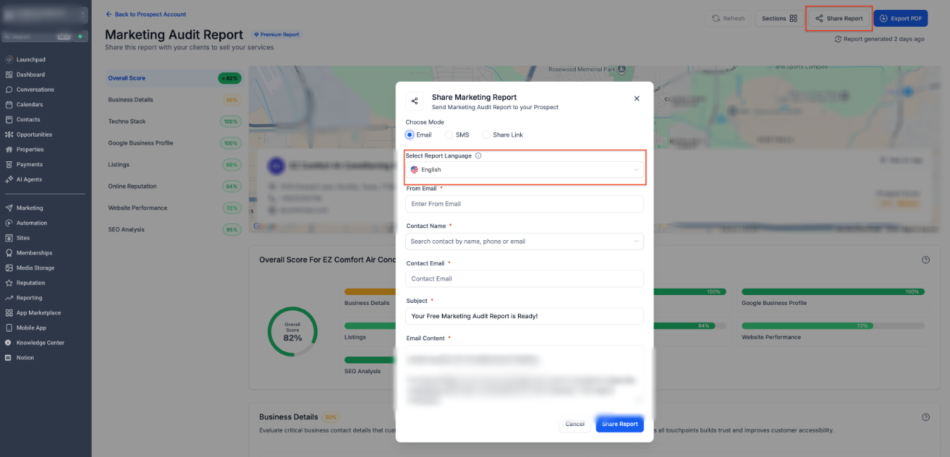Click the Overall Score 82% ring

pos(292,332)
